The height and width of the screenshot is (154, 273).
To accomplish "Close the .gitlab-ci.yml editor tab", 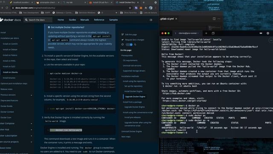I will [x=176, y=19].
